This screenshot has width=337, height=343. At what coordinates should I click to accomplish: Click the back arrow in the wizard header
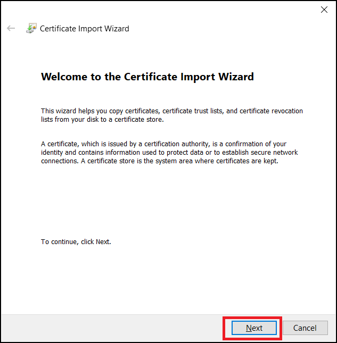click(x=11, y=29)
